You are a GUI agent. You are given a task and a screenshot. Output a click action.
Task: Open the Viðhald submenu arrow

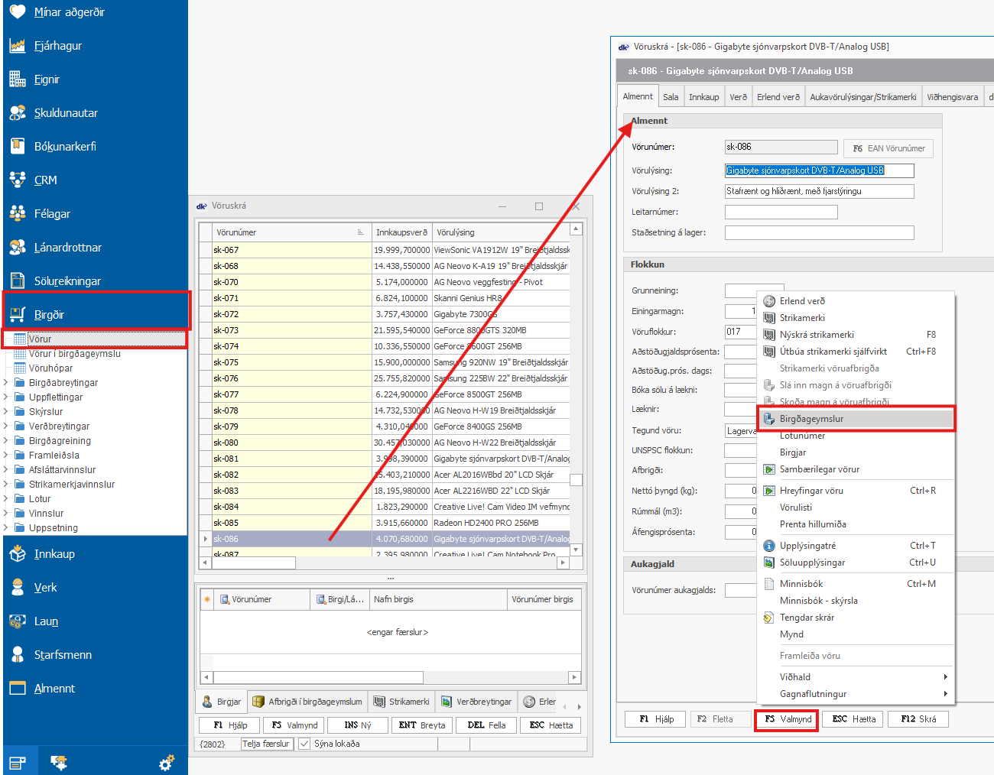coord(945,677)
